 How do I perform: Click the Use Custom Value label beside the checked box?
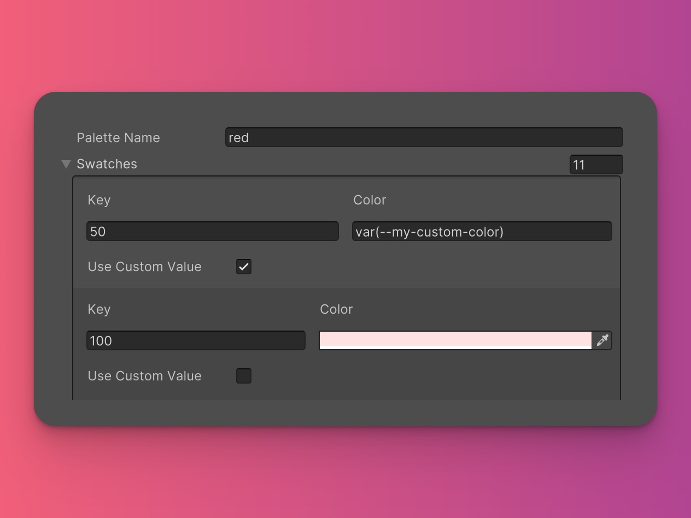144,267
